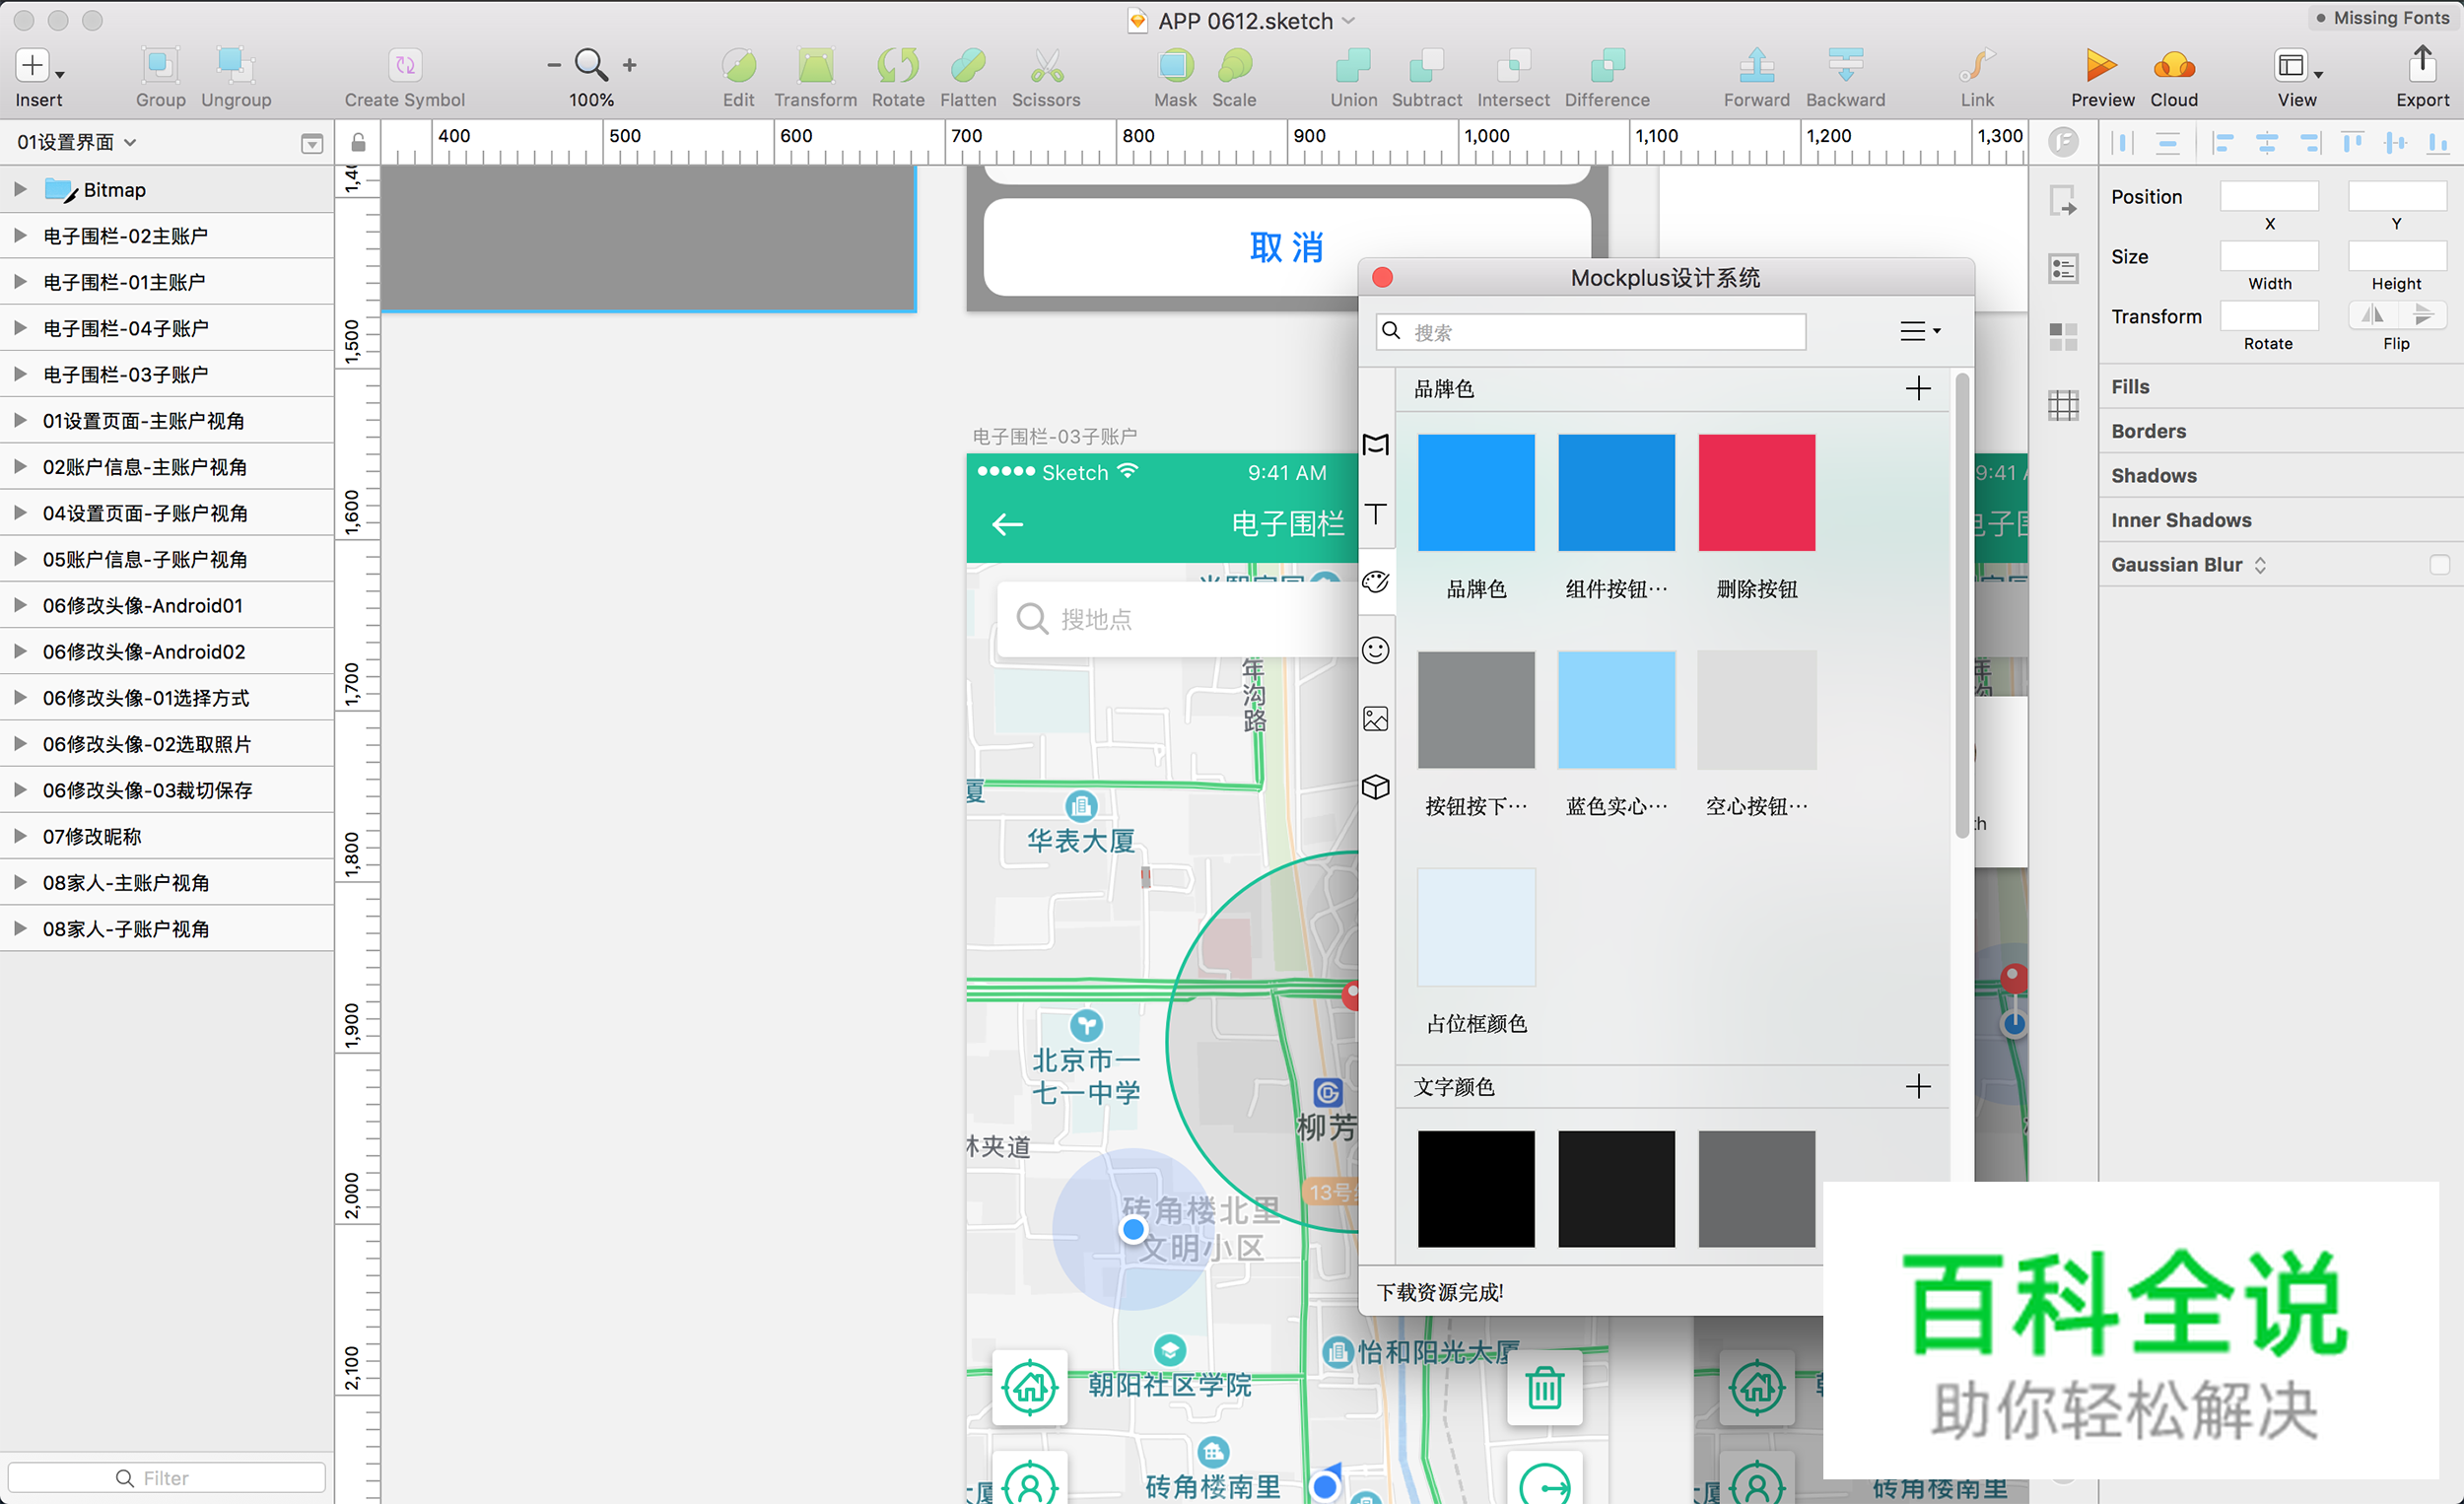
Task: Click the Mask tool icon
Action: (x=1175, y=66)
